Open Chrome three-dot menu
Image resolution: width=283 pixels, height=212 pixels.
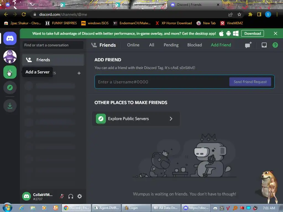click(x=277, y=14)
